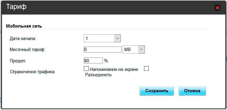227x110 pixels.
Task: Open the Дата начала day selector
Action: click(102, 39)
